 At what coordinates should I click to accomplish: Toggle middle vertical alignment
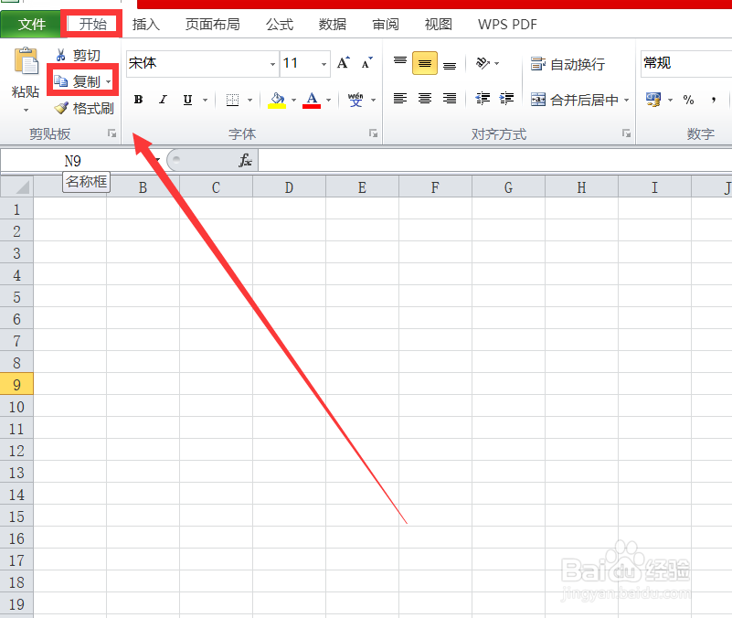coord(425,63)
